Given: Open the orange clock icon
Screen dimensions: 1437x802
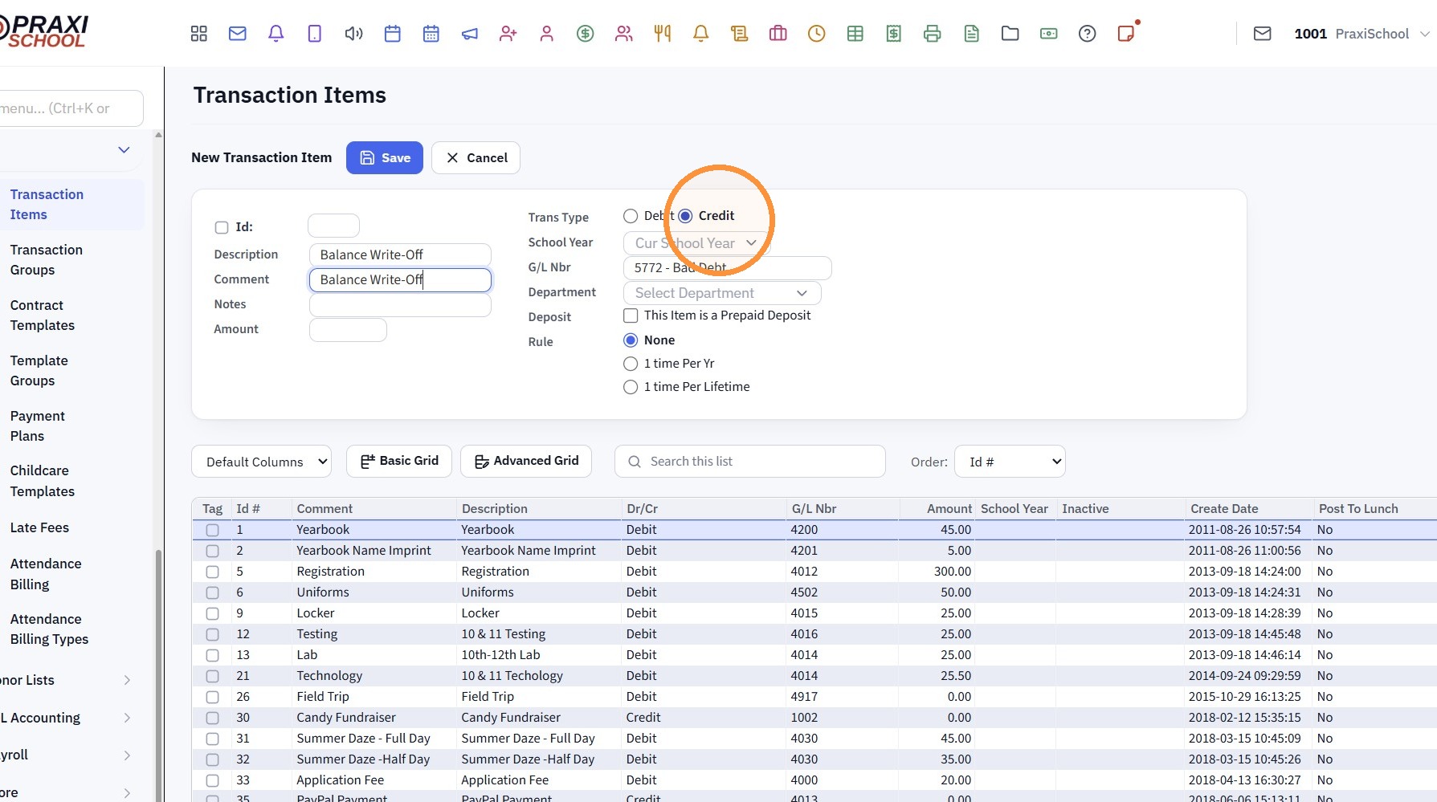Looking at the screenshot, I should tap(817, 34).
